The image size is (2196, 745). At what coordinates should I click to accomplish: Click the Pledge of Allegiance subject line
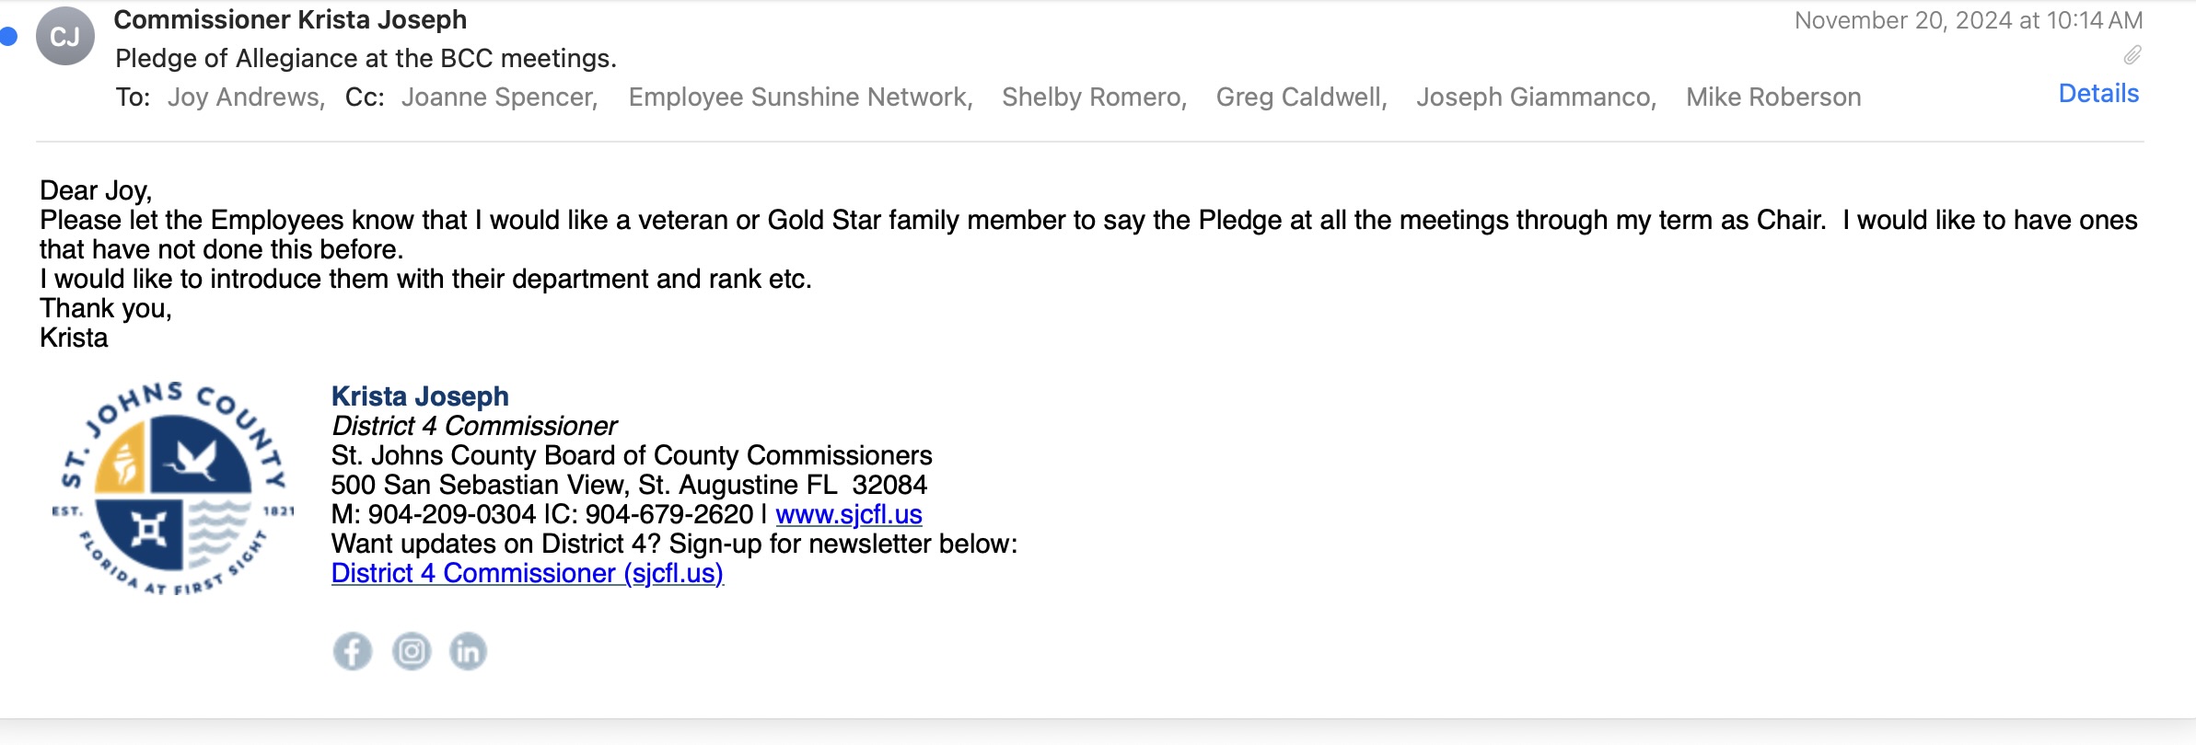coord(366,59)
